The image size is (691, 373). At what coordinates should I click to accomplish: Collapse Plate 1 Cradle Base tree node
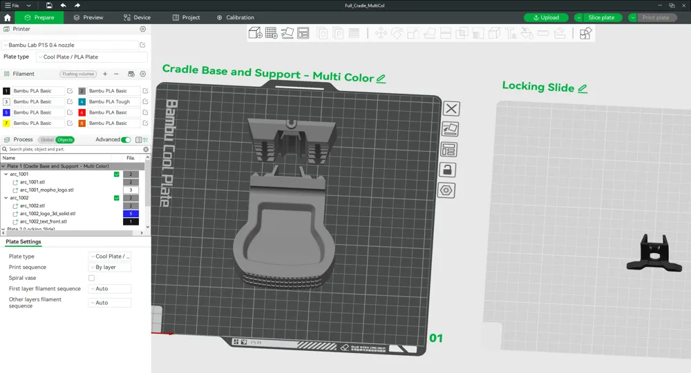coord(3,166)
